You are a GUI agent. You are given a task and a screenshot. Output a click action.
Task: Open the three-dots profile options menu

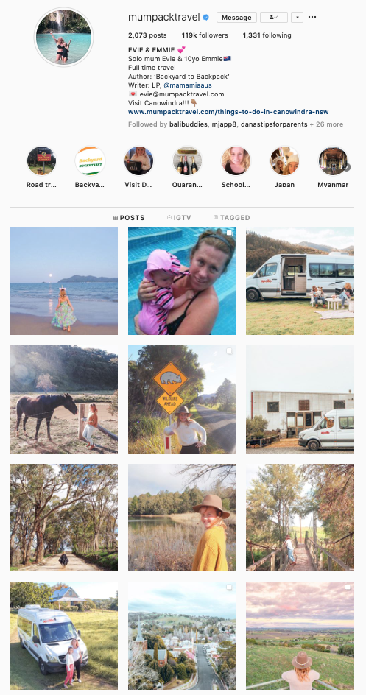pos(312,17)
